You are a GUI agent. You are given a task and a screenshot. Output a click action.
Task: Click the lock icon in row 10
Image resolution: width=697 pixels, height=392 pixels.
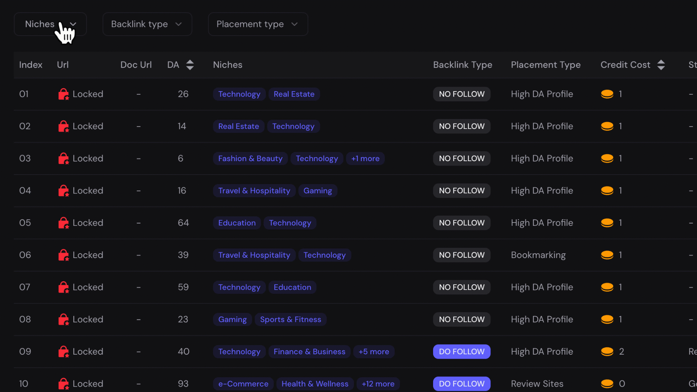tap(63, 384)
